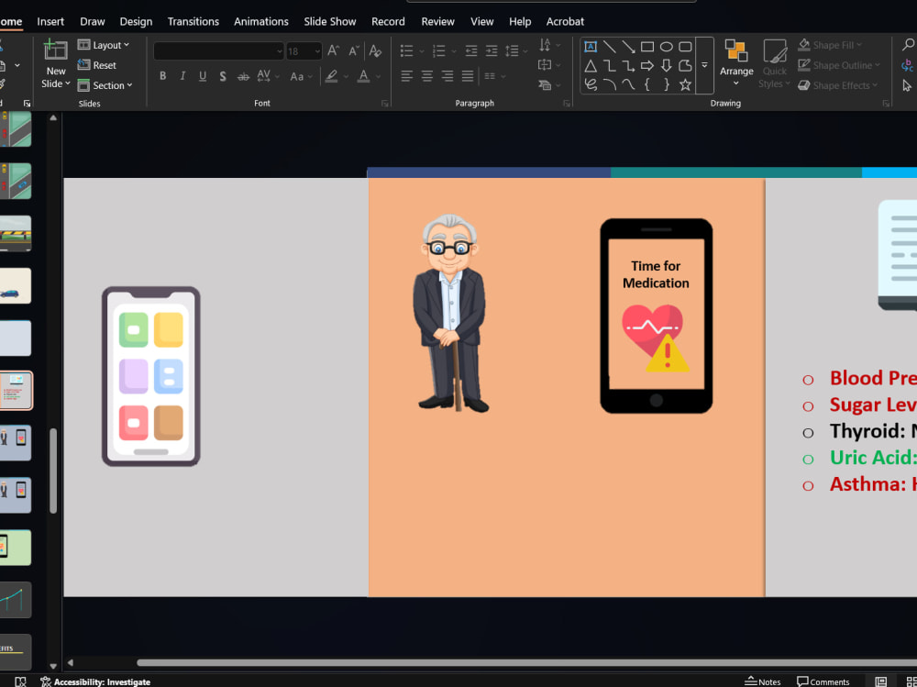917x687 pixels.
Task: Toggle italic formatting
Action: tap(183, 76)
